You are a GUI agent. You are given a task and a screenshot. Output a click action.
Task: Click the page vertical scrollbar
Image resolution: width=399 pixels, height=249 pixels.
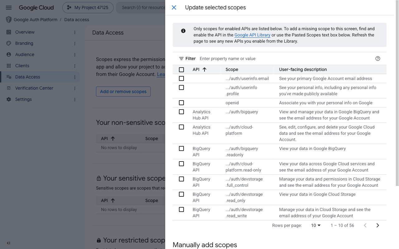point(397,93)
